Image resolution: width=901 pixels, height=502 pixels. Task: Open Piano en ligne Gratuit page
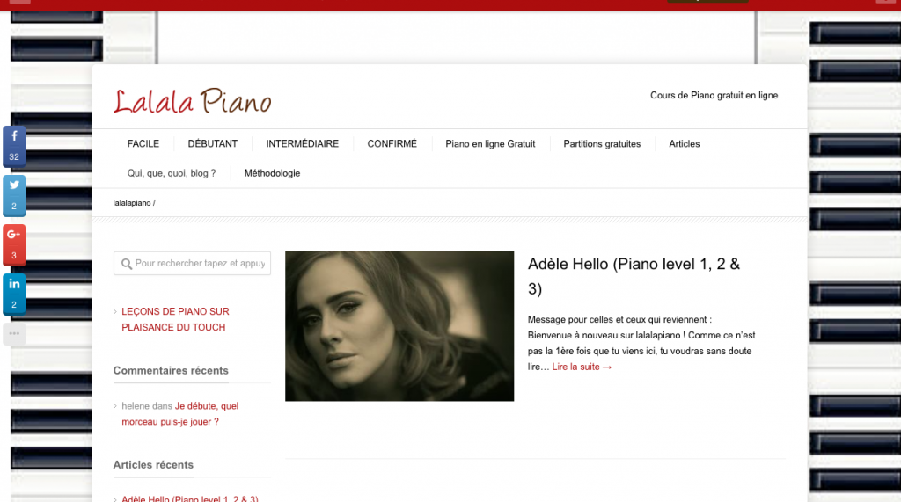coord(490,143)
